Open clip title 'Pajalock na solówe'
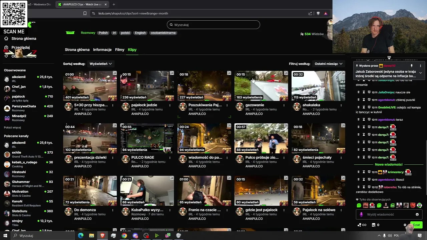The width and height of the screenshot is (427, 240). point(319,210)
